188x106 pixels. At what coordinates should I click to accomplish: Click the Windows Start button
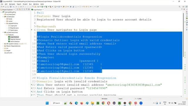47,103
